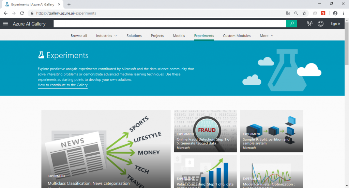
Task: Click the flask icon beside Experiments heading
Action: (x=41, y=55)
